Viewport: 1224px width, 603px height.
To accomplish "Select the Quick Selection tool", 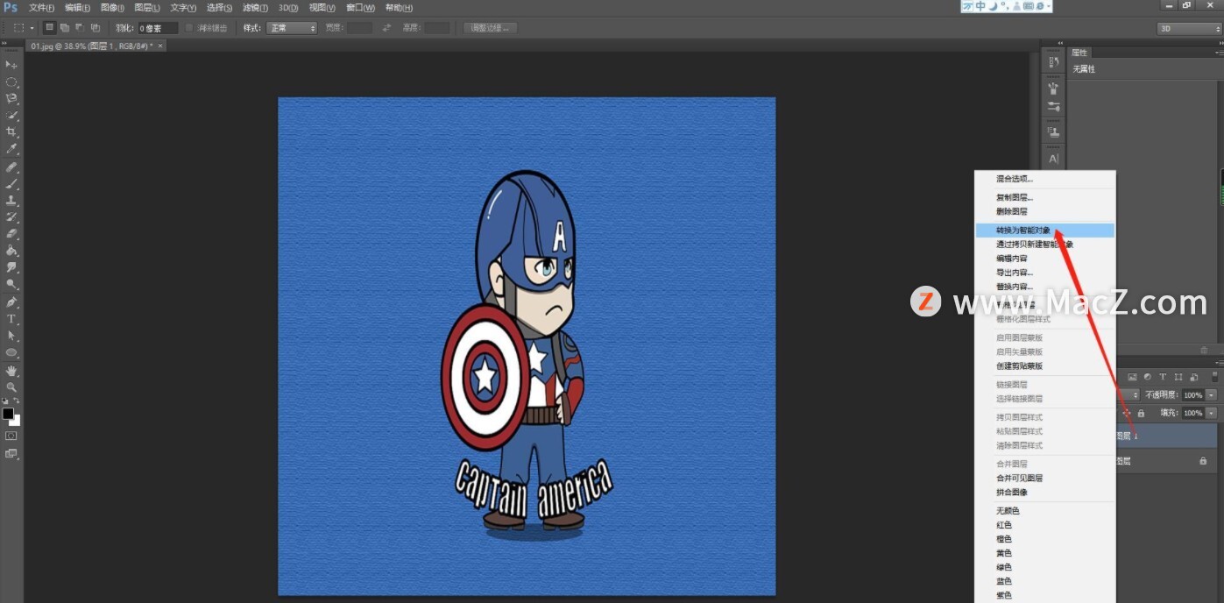I will (11, 115).
